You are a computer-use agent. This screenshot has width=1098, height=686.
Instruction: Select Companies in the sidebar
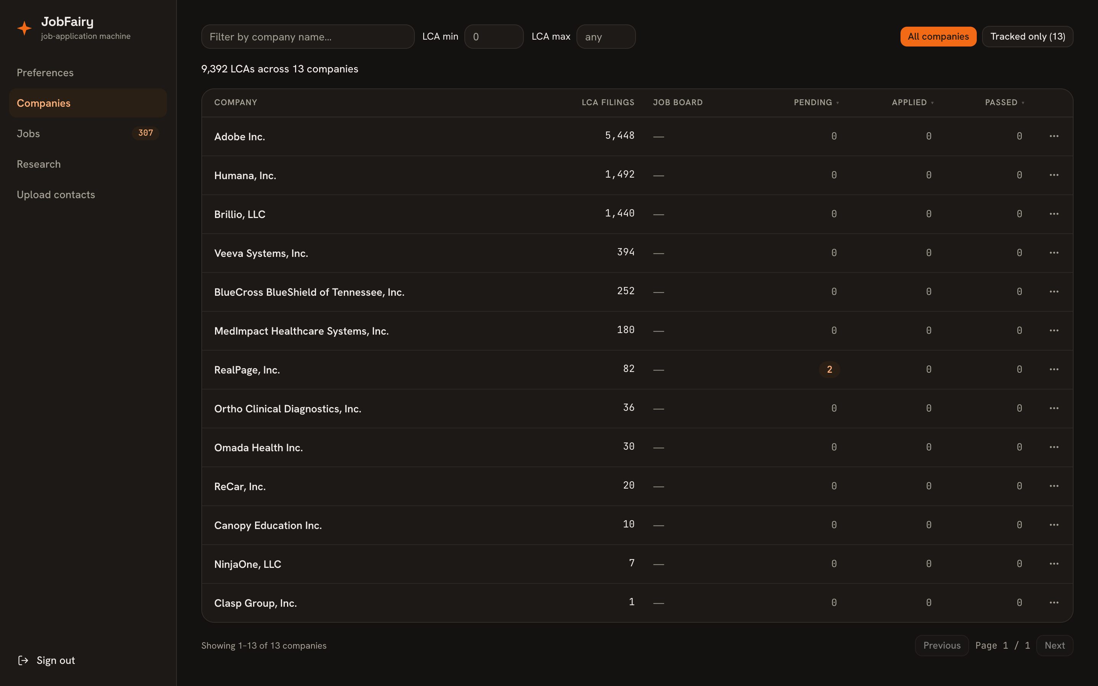click(88, 103)
